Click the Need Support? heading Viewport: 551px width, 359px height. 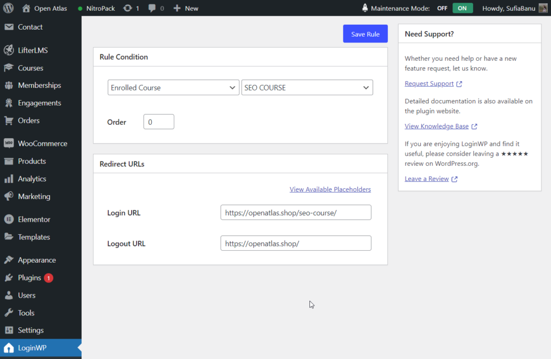click(x=429, y=34)
